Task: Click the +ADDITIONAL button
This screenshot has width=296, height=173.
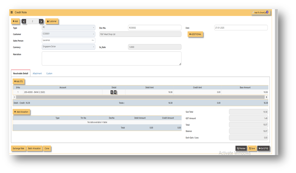Action: 195,34
